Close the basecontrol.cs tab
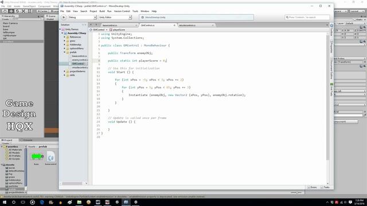367x206 pixels. (x=136, y=25)
